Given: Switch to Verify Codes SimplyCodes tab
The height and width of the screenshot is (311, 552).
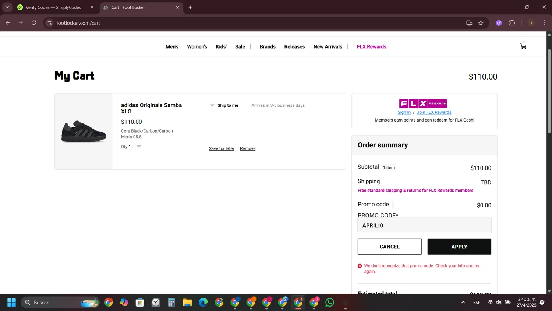Looking at the screenshot, I should [53, 7].
